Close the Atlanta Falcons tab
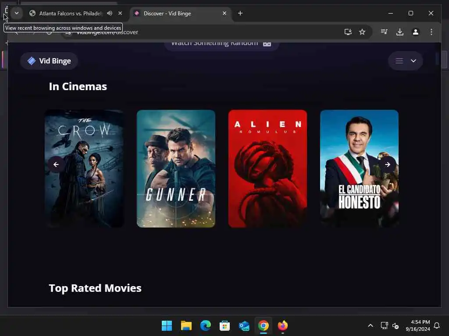Image resolution: width=449 pixels, height=336 pixels. [120, 13]
